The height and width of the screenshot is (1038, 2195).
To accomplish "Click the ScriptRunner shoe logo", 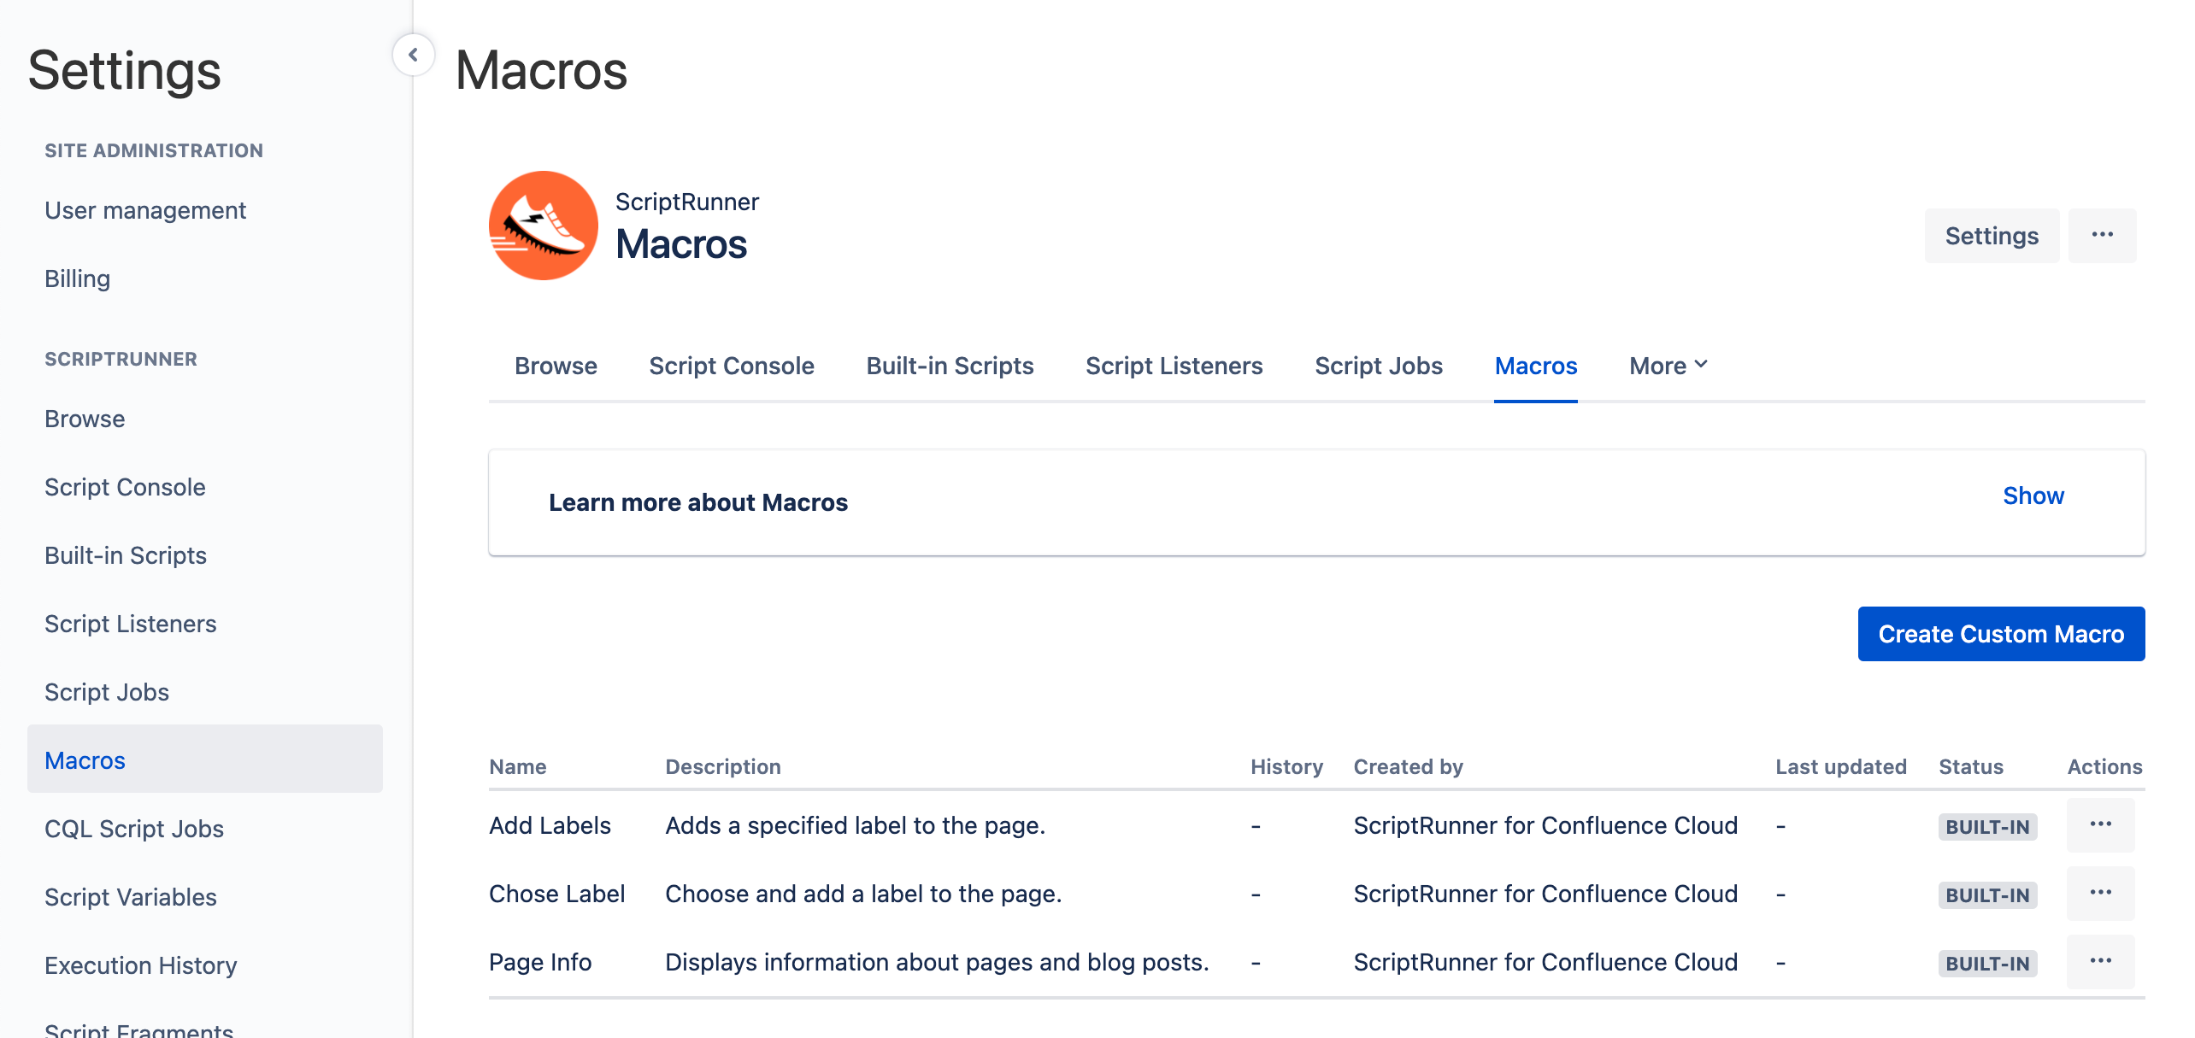I will point(544,226).
